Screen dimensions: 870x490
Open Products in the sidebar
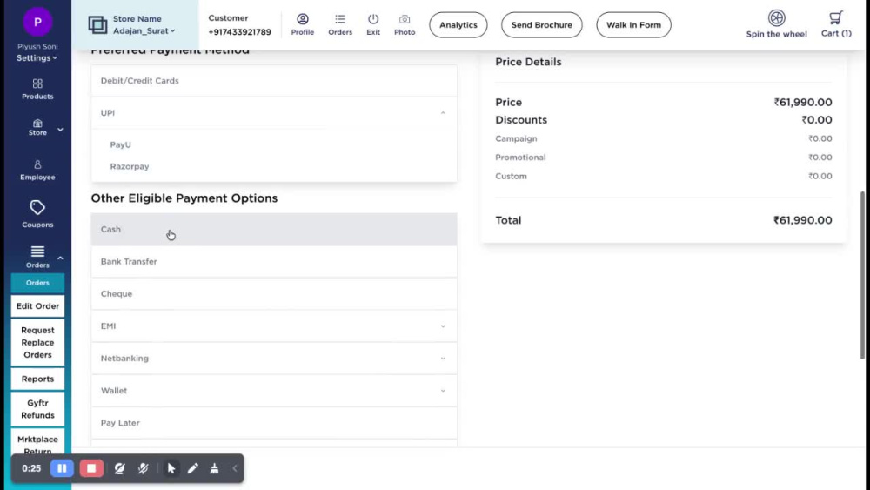pyautogui.click(x=37, y=89)
